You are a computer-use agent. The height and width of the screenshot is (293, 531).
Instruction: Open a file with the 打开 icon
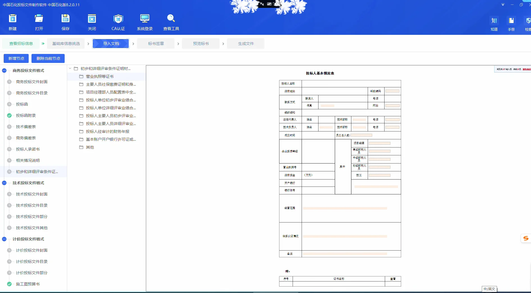pyautogui.click(x=39, y=22)
